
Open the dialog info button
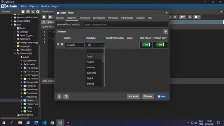coord(59,97)
